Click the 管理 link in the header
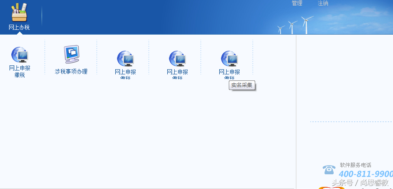 pyautogui.click(x=297, y=3)
